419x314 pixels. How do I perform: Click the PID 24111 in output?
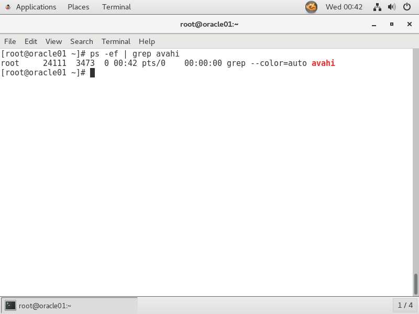click(54, 63)
